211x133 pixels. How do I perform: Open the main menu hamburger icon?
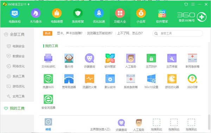(193, 4)
